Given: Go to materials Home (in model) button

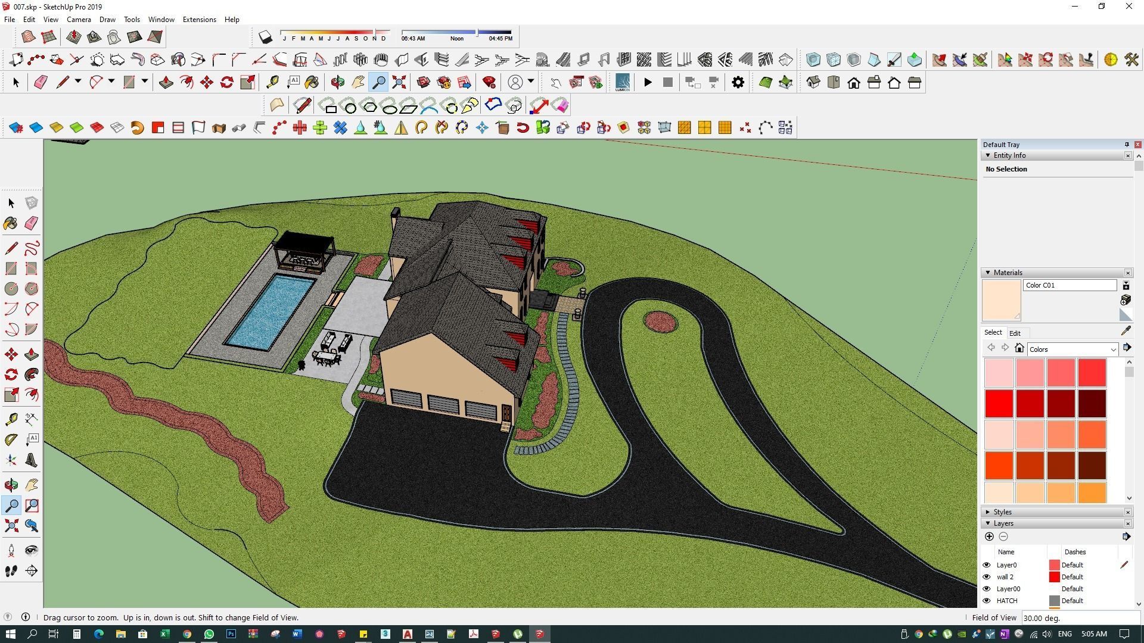Looking at the screenshot, I should pos(1019,348).
